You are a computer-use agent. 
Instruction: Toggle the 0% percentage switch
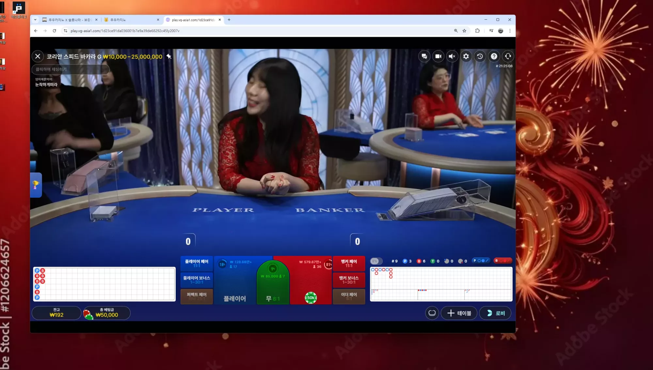[x=376, y=261]
